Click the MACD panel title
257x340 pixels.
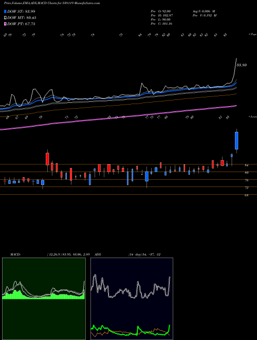pyautogui.click(x=15, y=254)
